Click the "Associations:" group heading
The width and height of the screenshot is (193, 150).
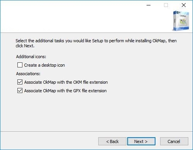pos(28,74)
